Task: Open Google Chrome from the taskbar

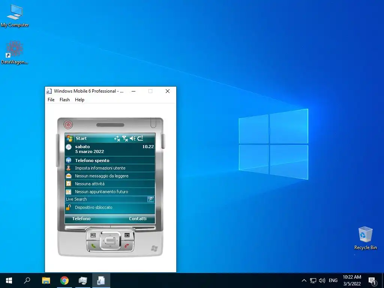Action: (x=64, y=280)
